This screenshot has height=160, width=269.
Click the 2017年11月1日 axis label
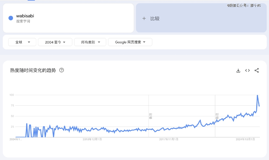point(169,139)
